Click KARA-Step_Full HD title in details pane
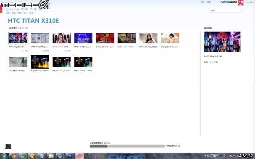The width and height of the screenshot is (255, 159). 213,56
